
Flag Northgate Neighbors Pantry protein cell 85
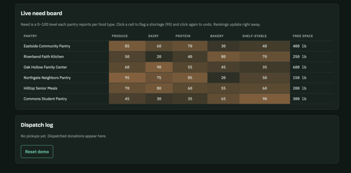coord(190,78)
